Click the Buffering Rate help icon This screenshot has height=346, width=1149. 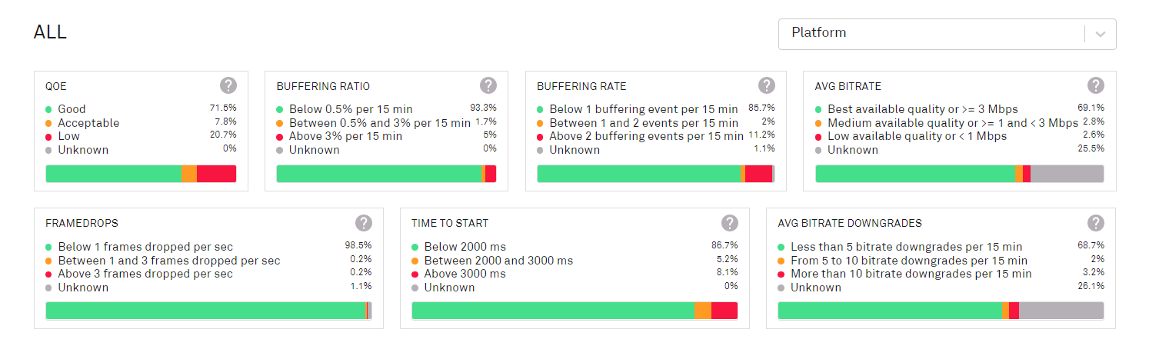point(767,85)
